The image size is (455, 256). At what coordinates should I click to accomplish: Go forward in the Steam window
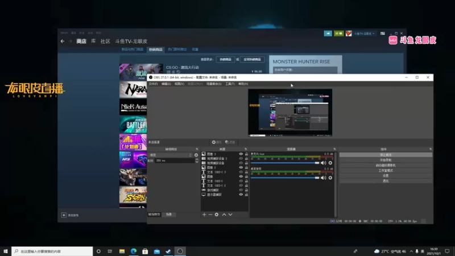point(70,41)
